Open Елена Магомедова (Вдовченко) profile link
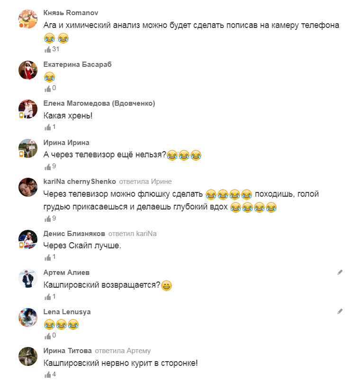 (x=99, y=103)
